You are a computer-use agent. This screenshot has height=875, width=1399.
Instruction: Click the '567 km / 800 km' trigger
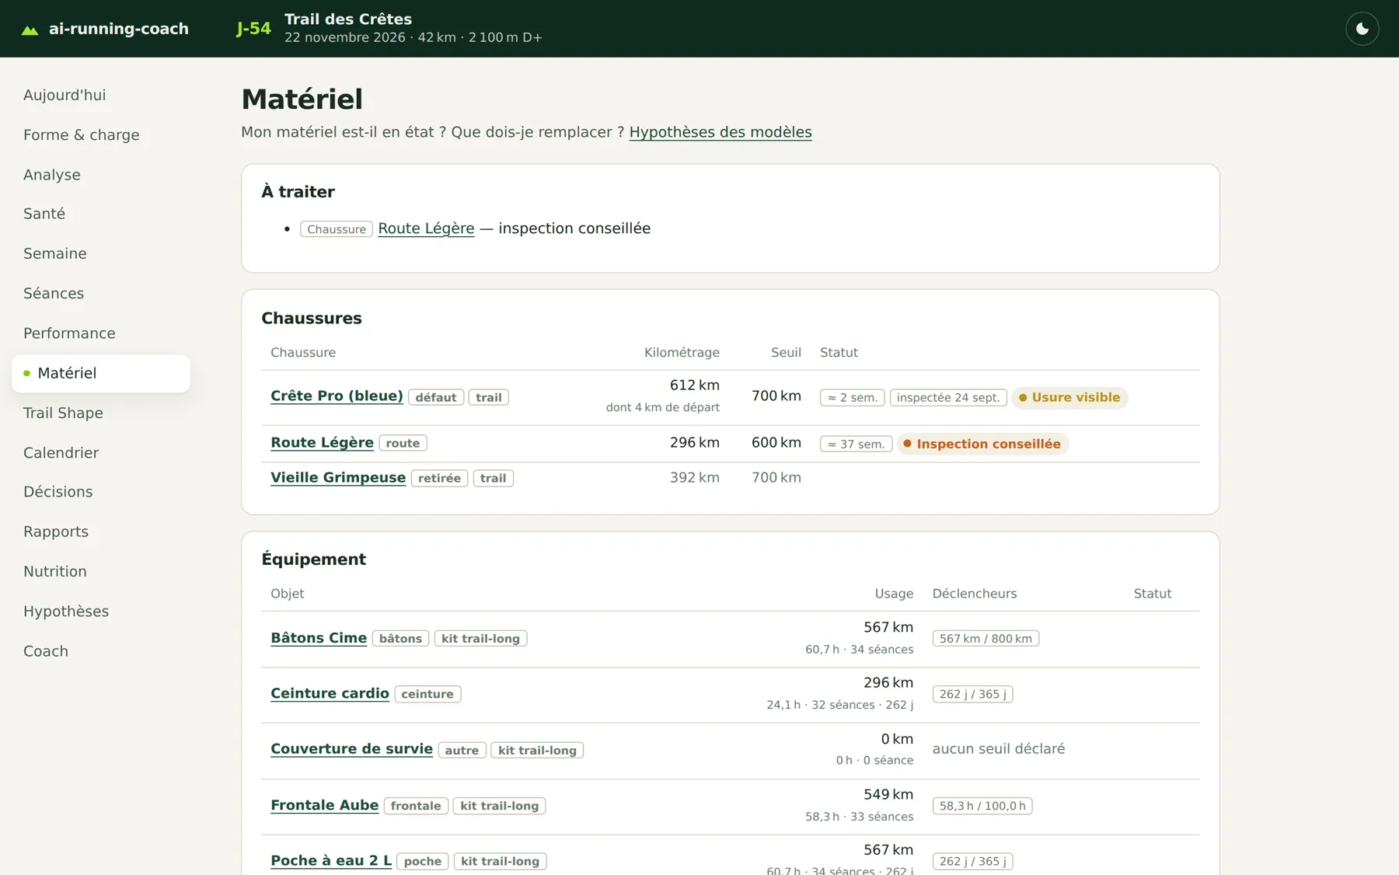[986, 639]
